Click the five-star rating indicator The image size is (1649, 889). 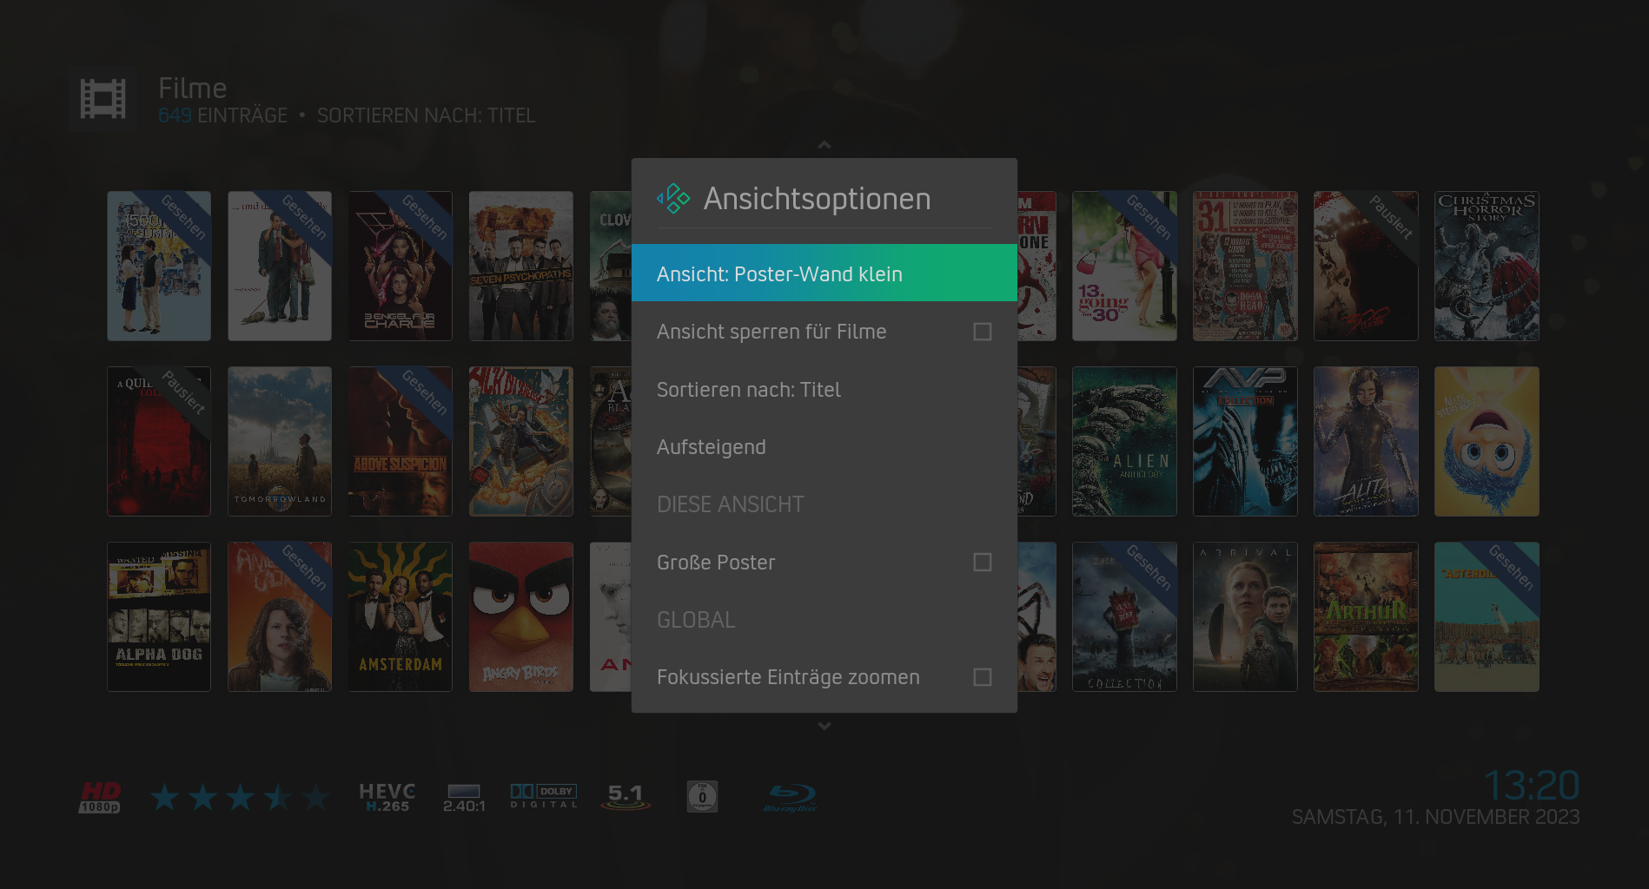(x=240, y=797)
